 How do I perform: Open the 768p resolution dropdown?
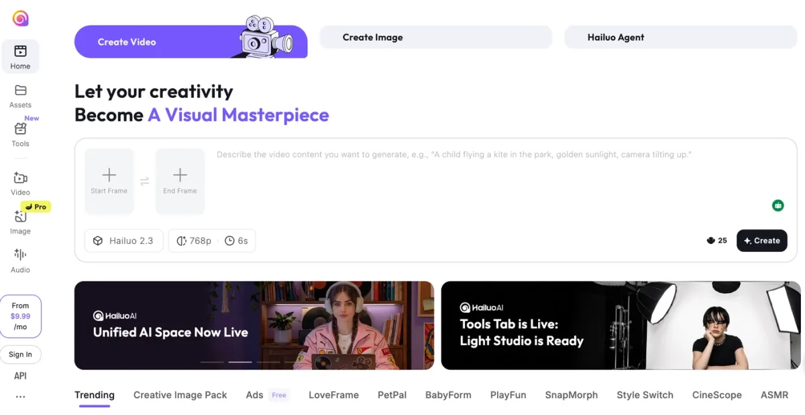194,240
